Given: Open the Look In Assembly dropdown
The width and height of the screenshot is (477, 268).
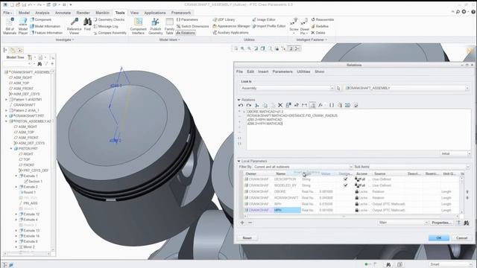Looking at the screenshot, I should click(287, 88).
